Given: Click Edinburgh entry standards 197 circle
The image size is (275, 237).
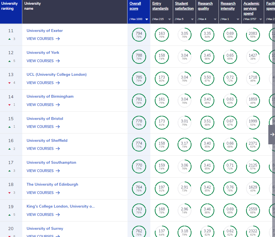Looking at the screenshot, I should [162, 188].
